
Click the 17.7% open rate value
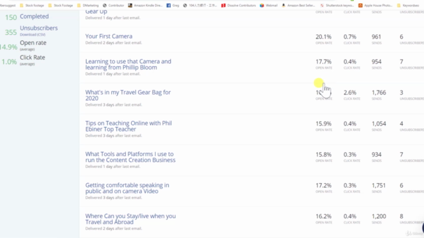[323, 61]
